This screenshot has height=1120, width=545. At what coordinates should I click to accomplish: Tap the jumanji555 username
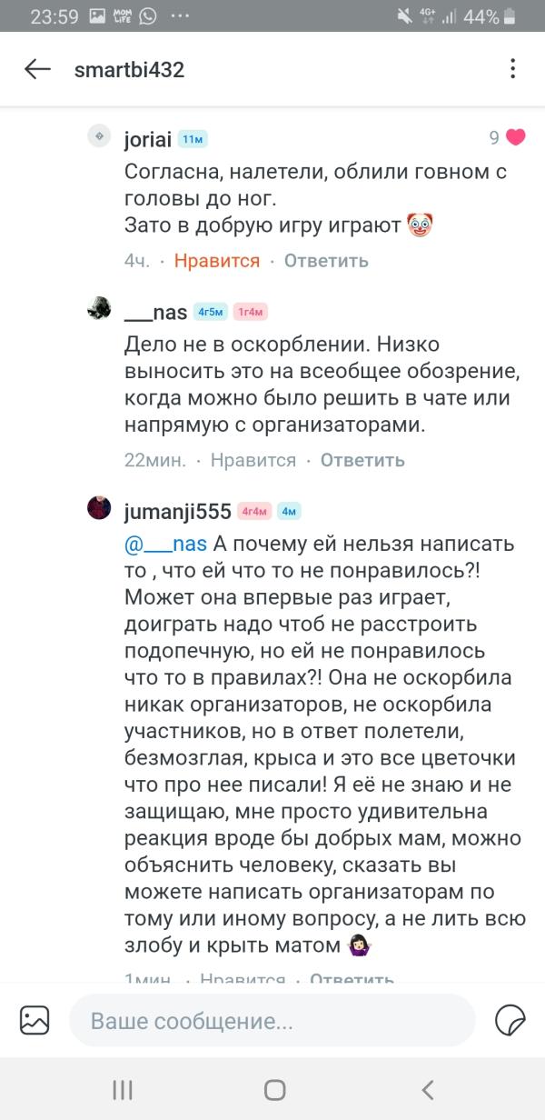tap(177, 511)
